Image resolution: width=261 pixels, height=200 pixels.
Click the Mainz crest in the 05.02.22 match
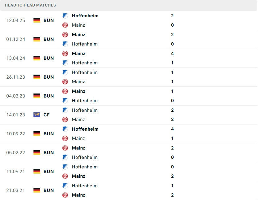click(65, 148)
